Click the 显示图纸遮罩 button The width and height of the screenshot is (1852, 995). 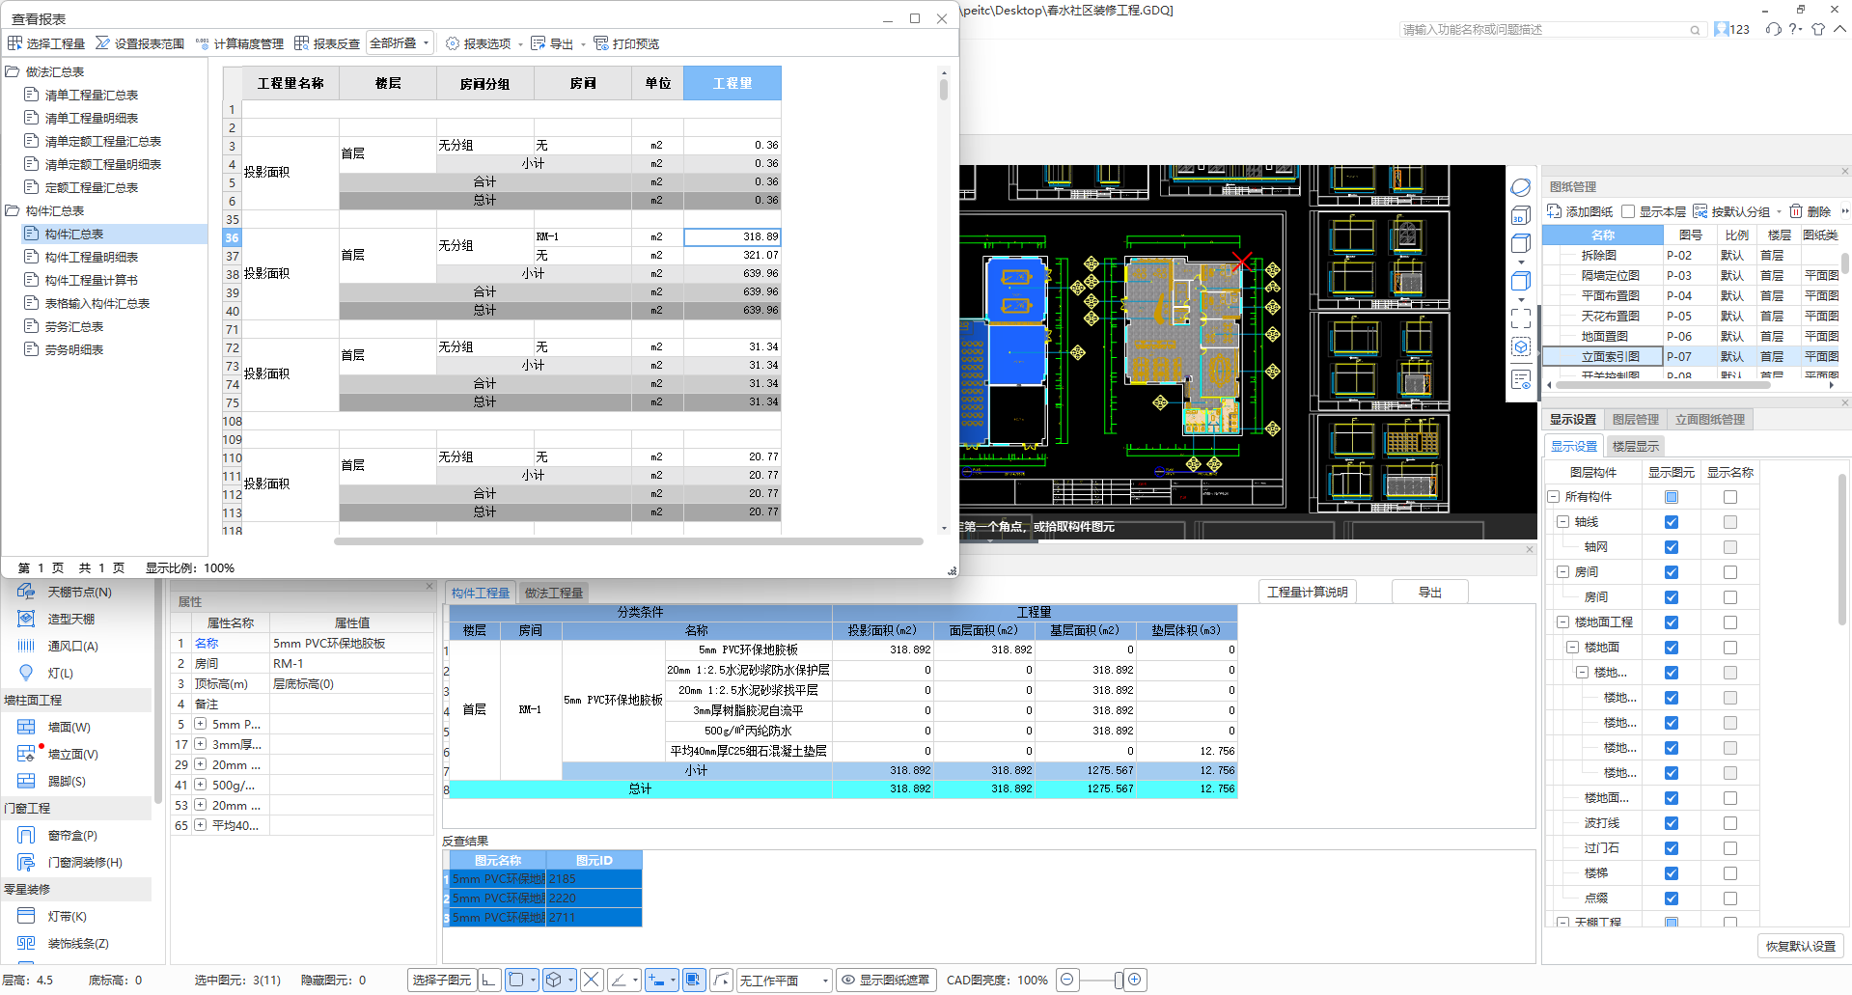(886, 980)
